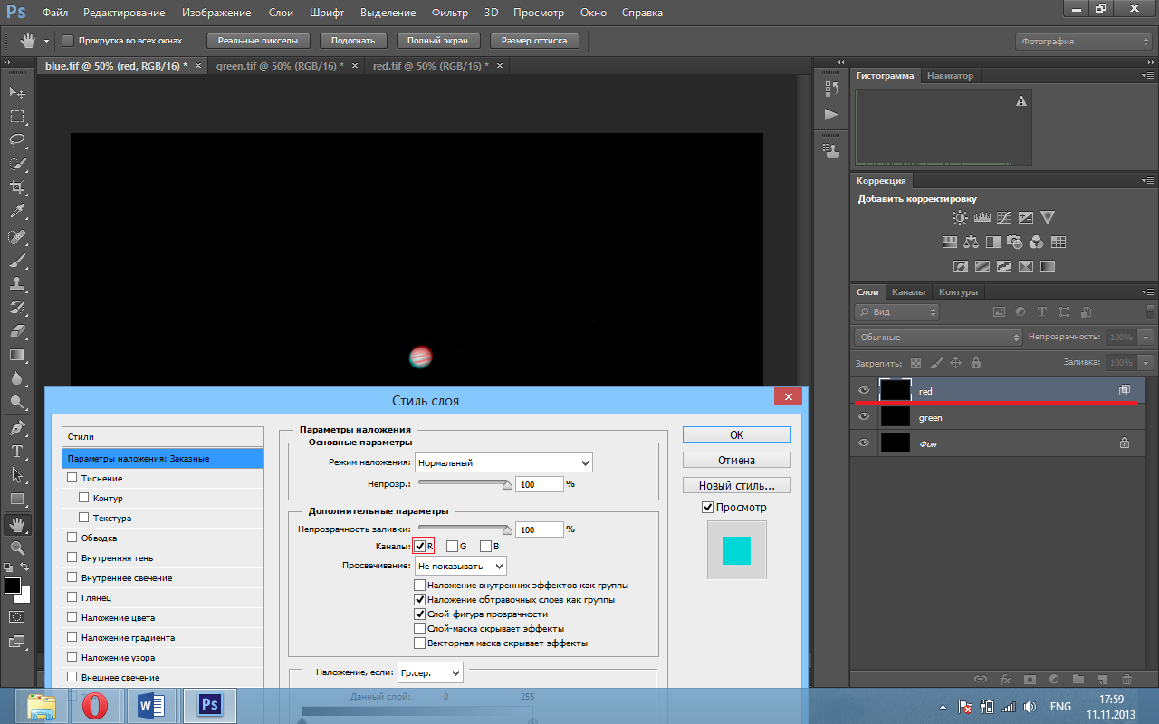Screen dimensions: 1159x724
Task: Select the Eyedropper tool
Action: 17,211
